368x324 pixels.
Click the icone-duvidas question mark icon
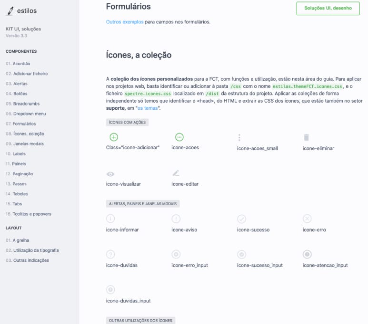(110, 254)
